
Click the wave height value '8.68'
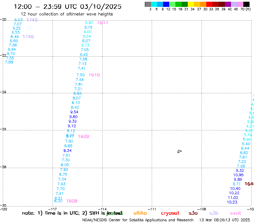pyautogui.click(x=68, y=146)
